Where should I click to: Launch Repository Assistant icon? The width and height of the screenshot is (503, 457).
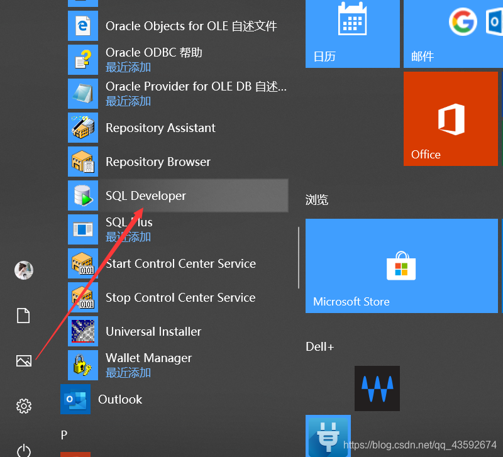click(83, 128)
